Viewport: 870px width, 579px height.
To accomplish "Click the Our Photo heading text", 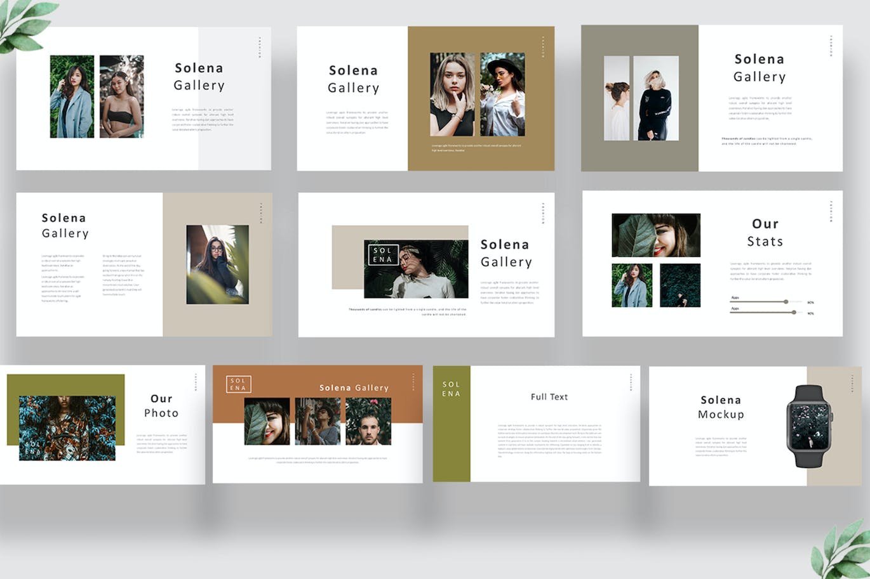I will click(x=161, y=406).
